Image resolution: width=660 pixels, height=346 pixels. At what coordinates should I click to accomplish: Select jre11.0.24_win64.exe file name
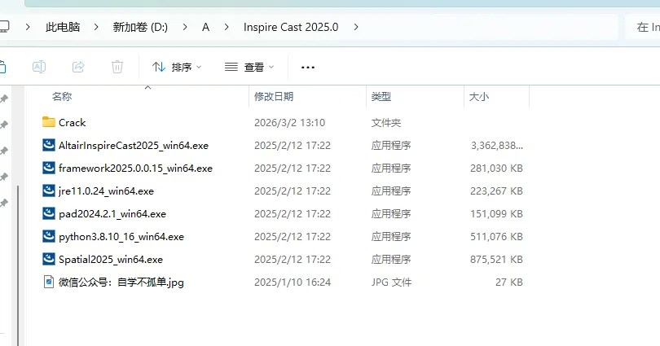106,191
